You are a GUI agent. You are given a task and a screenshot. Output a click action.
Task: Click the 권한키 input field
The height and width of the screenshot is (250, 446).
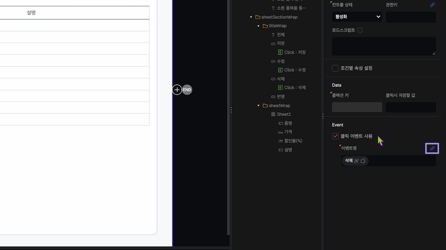click(x=411, y=17)
